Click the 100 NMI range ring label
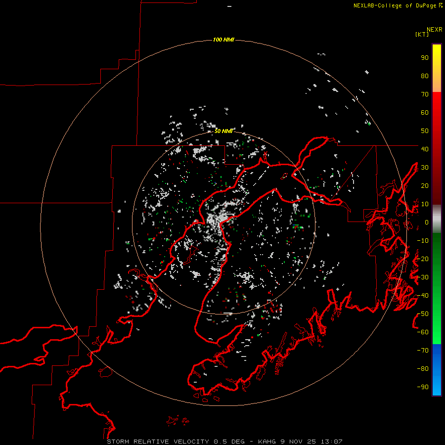 (x=223, y=40)
